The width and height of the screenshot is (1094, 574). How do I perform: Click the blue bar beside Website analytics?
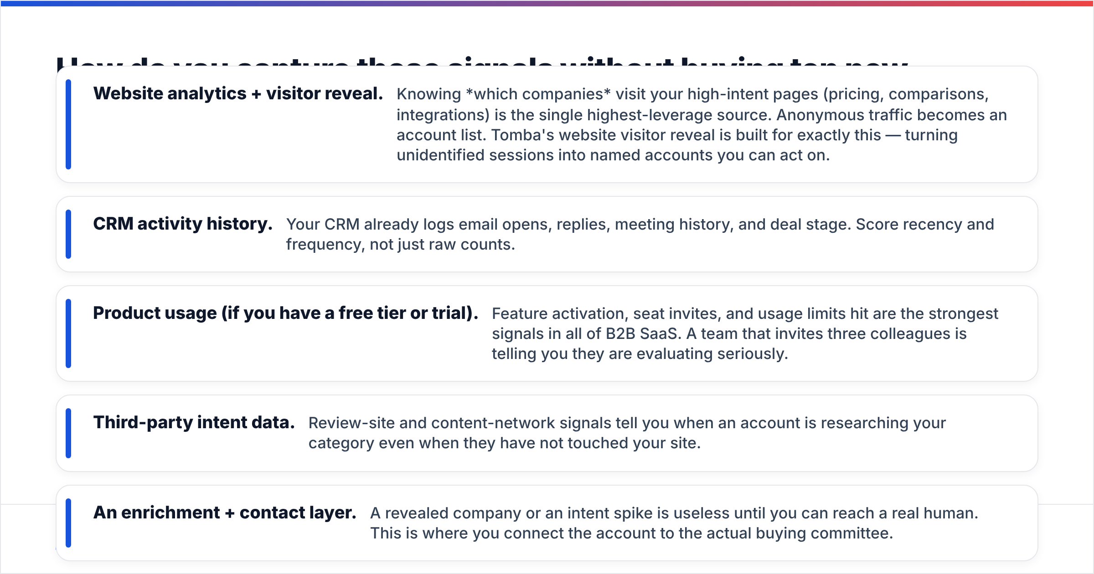(68, 124)
